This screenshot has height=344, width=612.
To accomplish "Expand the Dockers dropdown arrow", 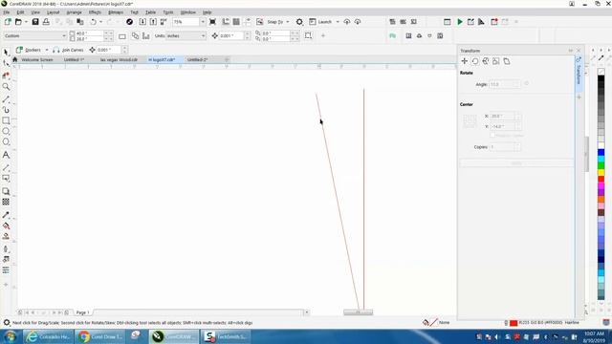I will (x=47, y=50).
